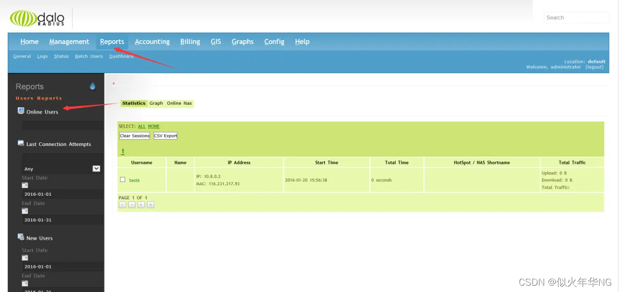Click the New Users start date field 2016-01-01

point(62,266)
